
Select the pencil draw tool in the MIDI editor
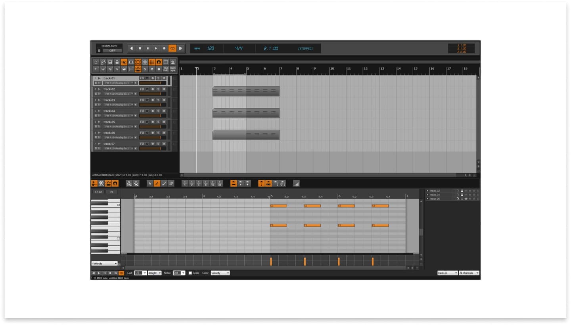[x=157, y=183]
